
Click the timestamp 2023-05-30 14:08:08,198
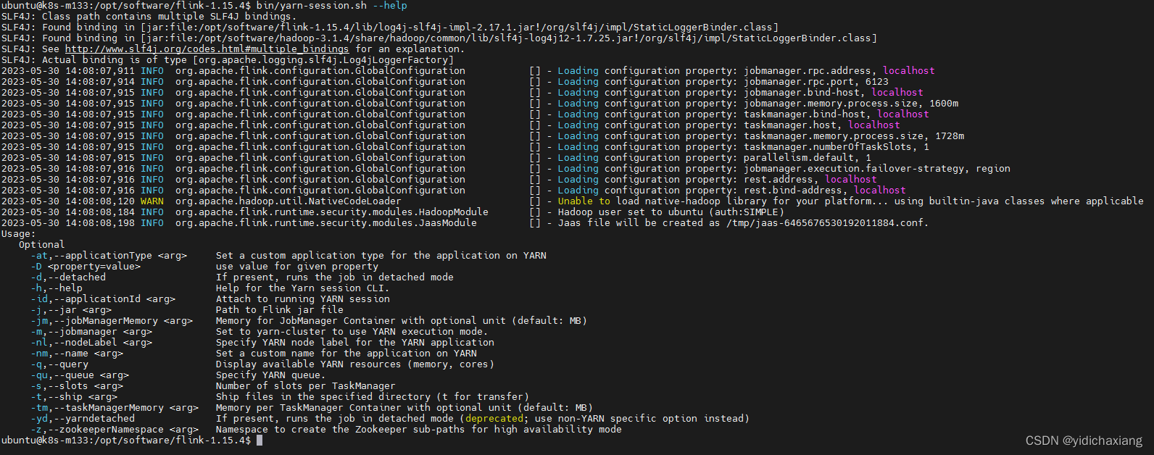[68, 223]
